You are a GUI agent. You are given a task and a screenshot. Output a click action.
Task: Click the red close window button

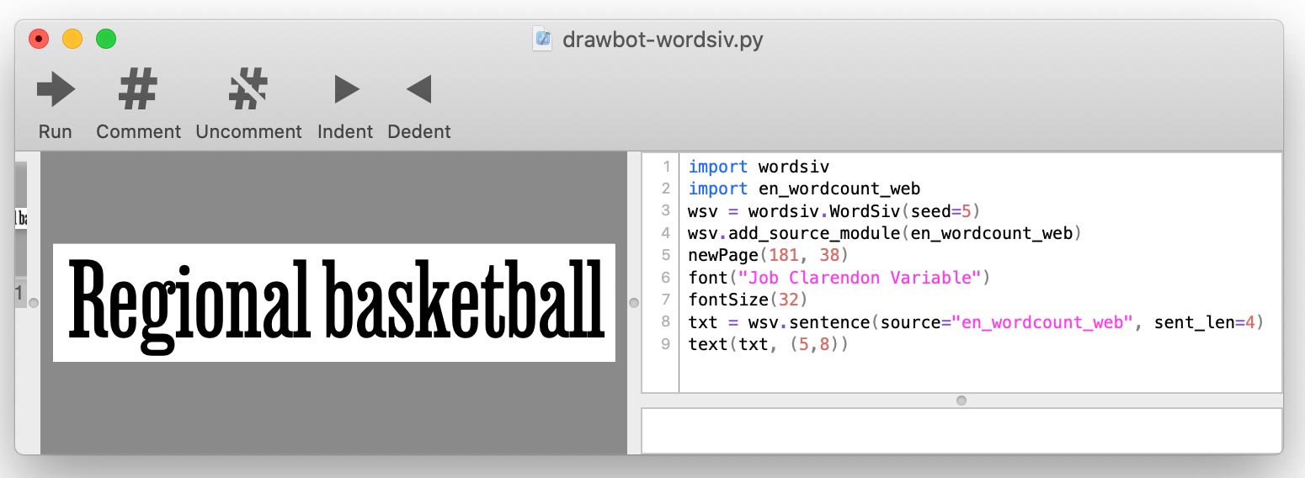click(x=39, y=39)
